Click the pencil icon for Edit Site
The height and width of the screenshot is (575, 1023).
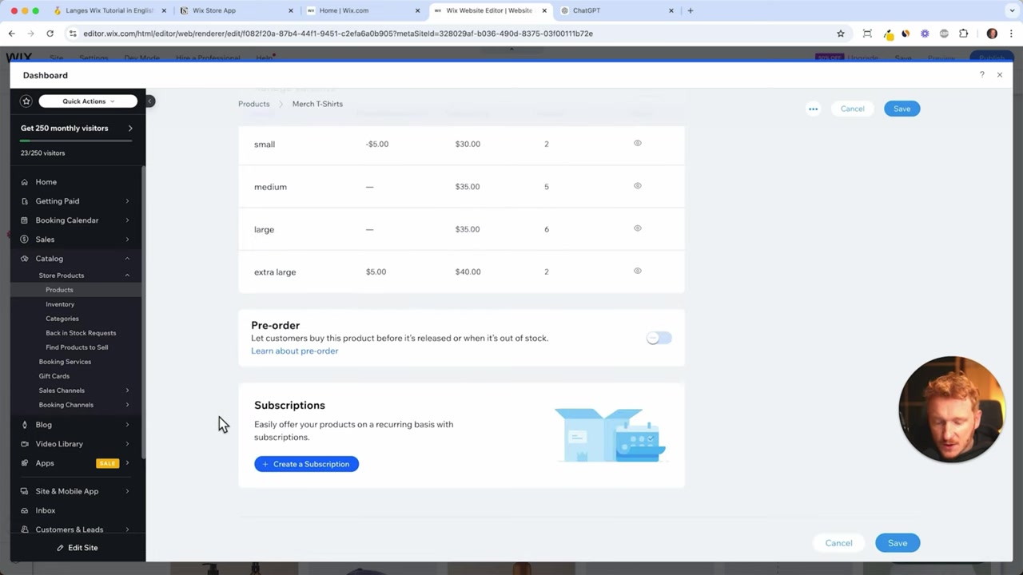point(60,548)
